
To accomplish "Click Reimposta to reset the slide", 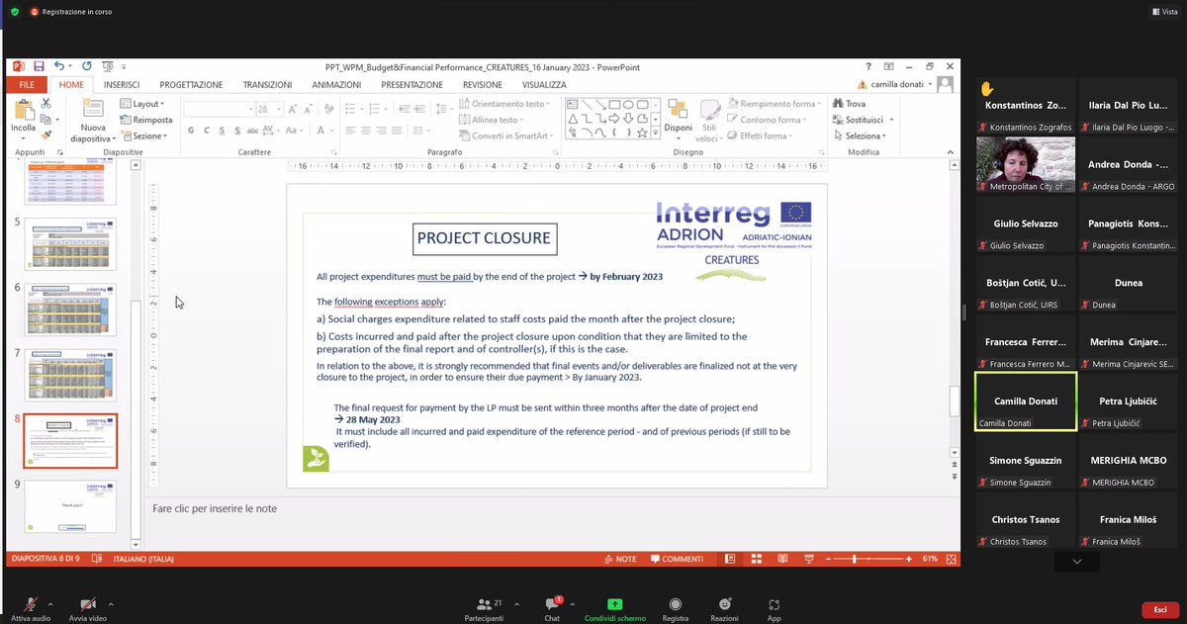I will [146, 121].
